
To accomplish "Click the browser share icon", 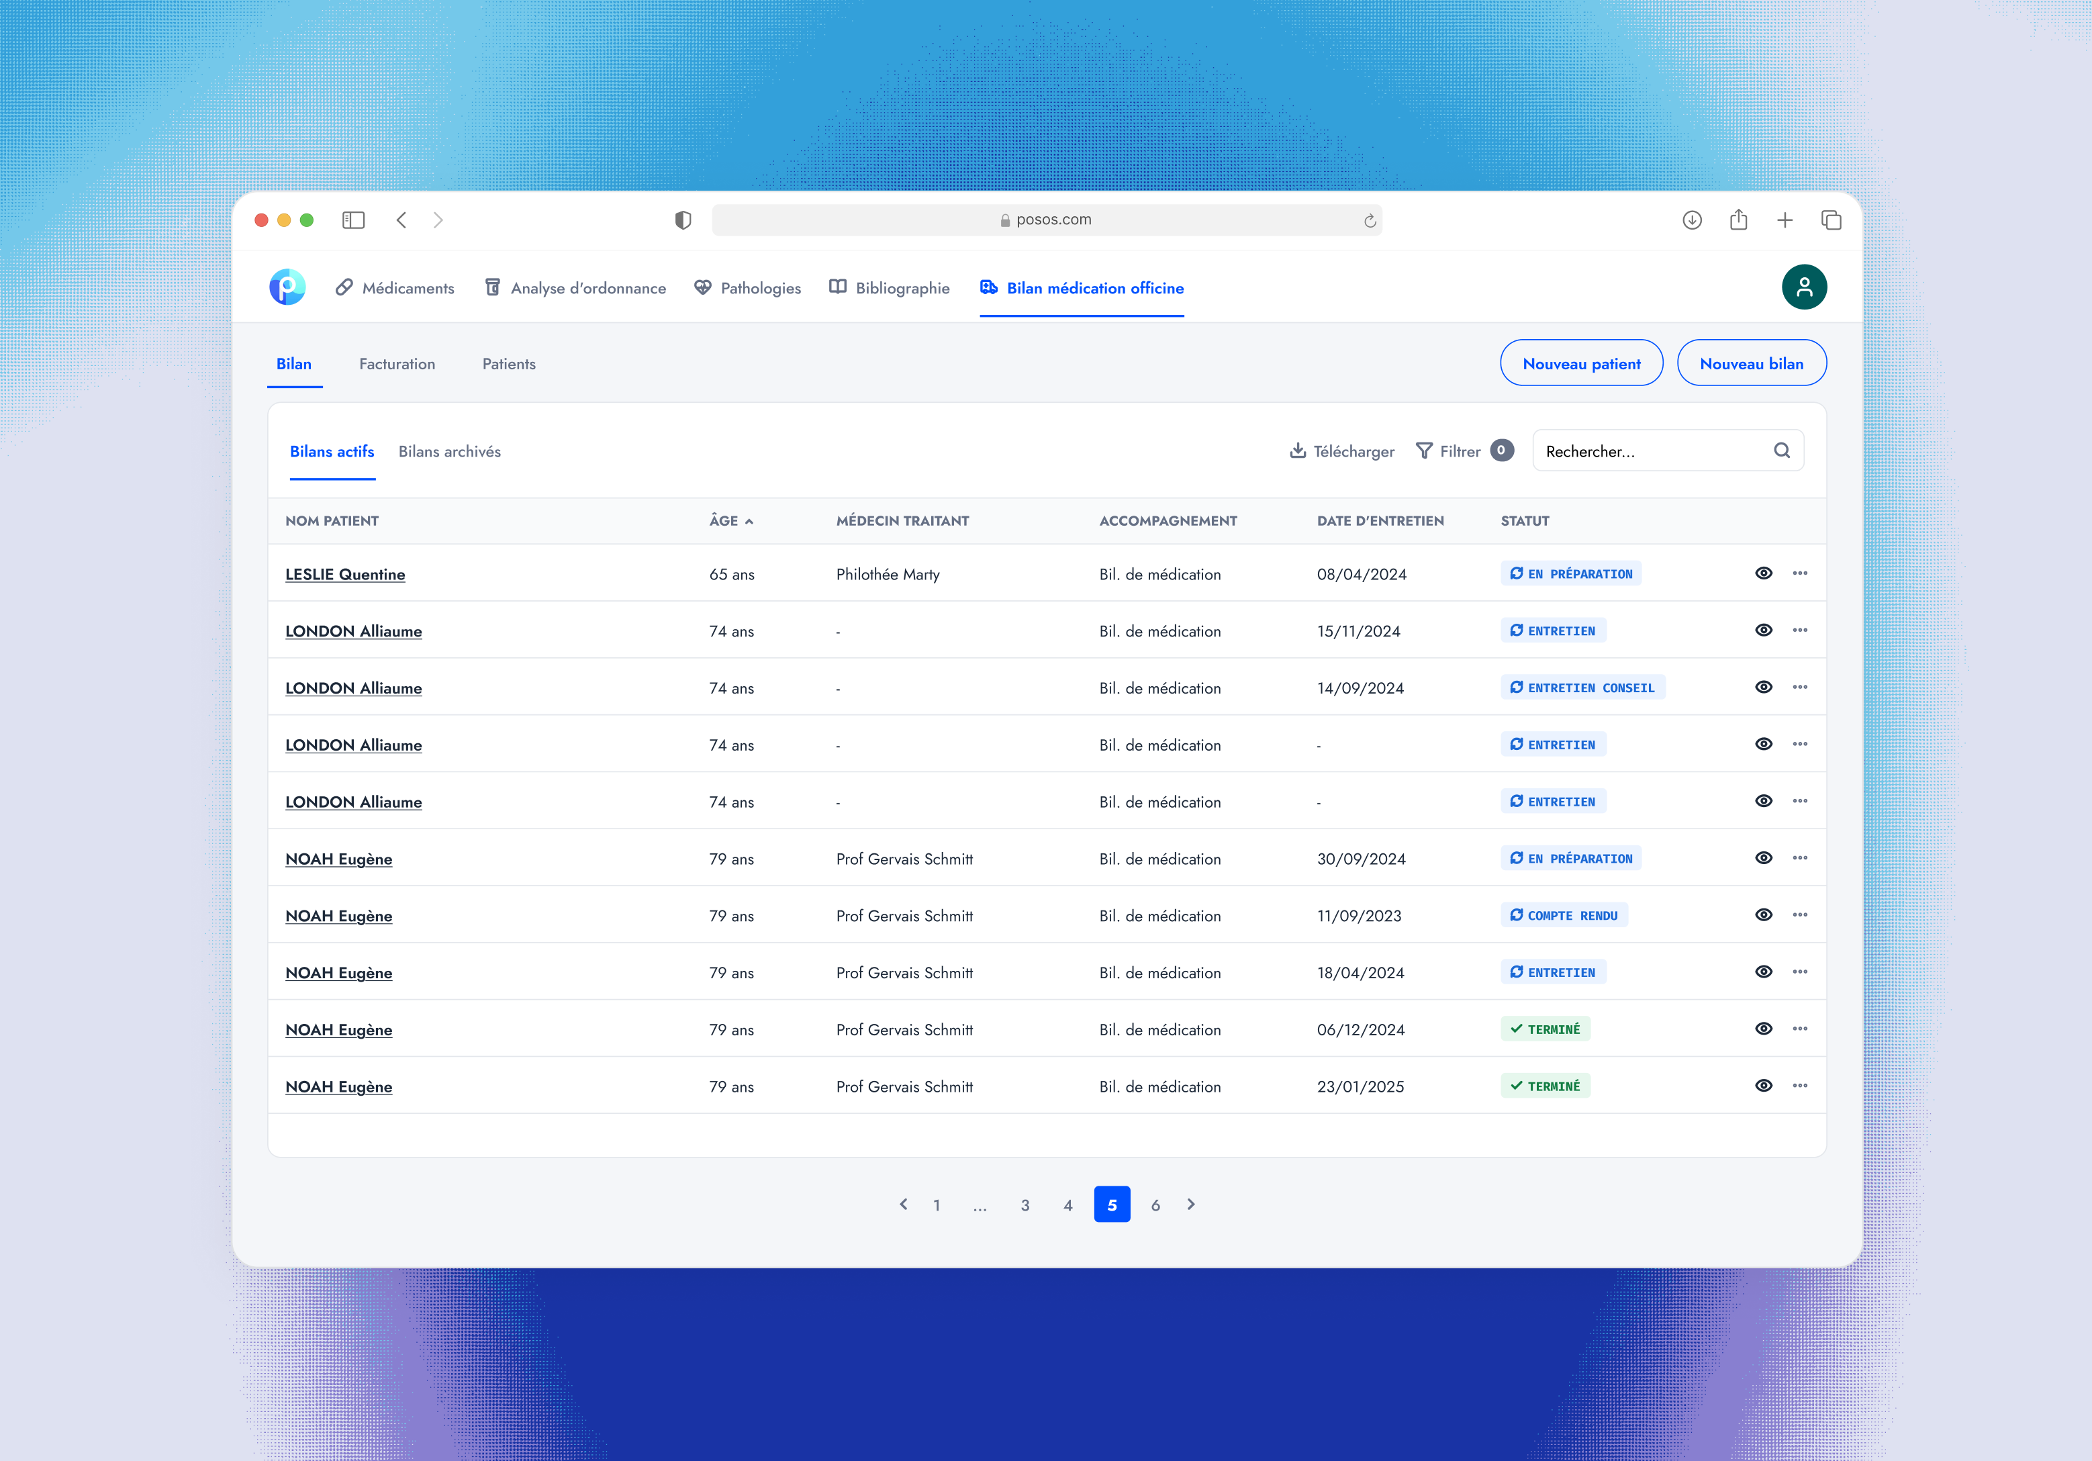I will pos(1738,220).
